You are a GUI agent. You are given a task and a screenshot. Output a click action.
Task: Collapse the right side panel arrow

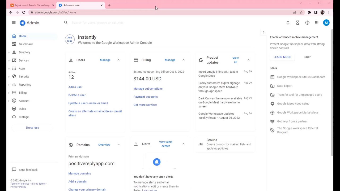pos(263,32)
